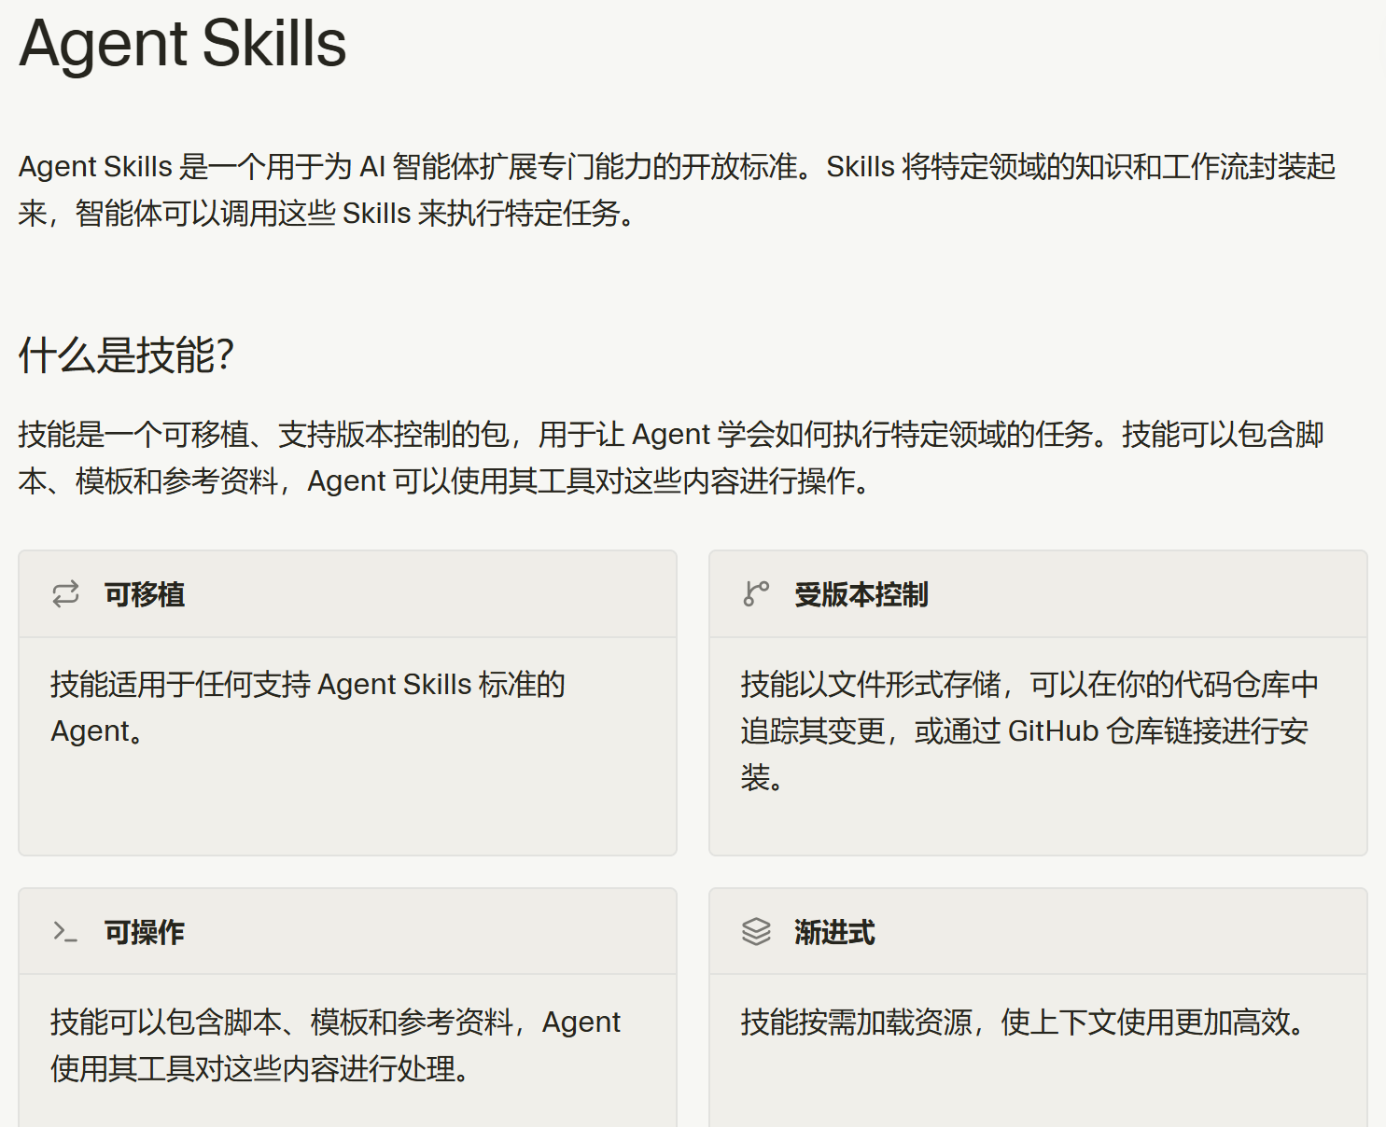Click the stacked layers icon beside 渐进式

[x=756, y=931]
